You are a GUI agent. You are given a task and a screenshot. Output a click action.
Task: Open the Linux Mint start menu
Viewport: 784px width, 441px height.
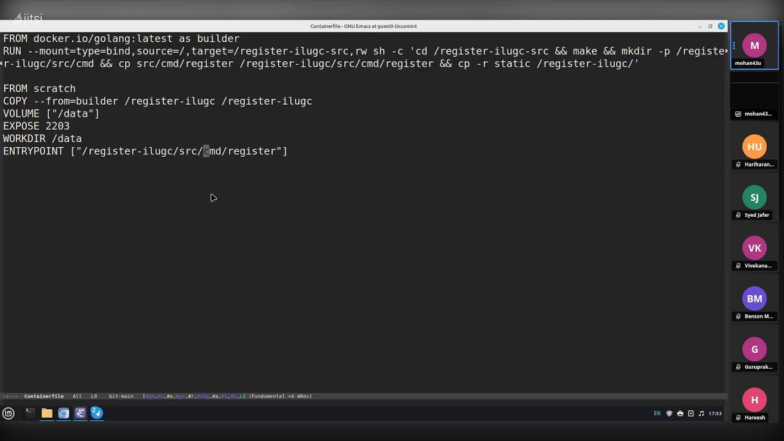point(9,413)
